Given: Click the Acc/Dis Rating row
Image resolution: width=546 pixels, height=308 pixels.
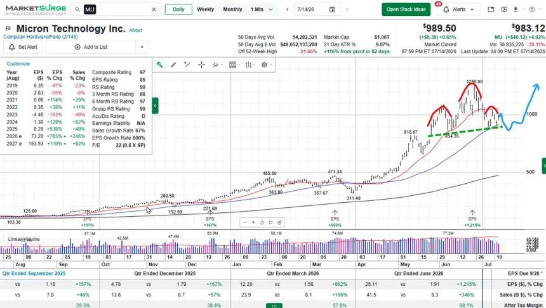Looking at the screenshot, I should [x=119, y=116].
